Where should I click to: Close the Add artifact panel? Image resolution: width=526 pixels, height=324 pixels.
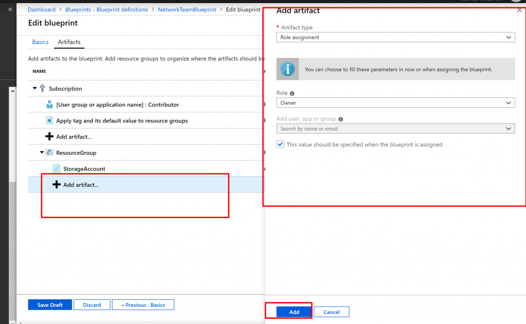pyautogui.click(x=519, y=10)
